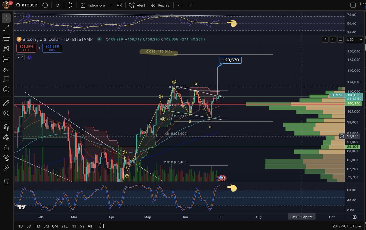Open the drawings link sync tool
Image resolution: width=366 pixels, height=230 pixels.
pyautogui.click(x=6, y=168)
